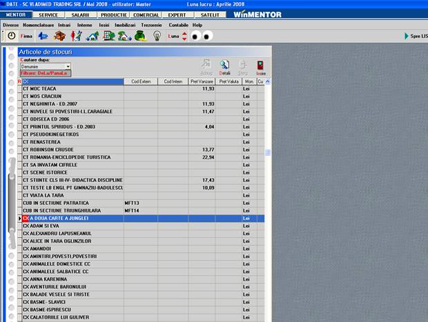Switch to the COMERCIAL tab
The width and height of the screenshot is (428, 322).
[x=146, y=15]
